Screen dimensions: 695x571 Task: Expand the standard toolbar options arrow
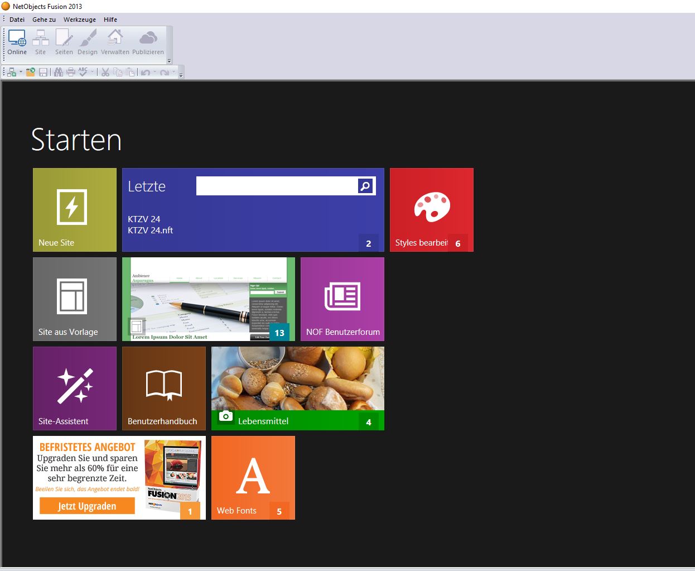click(x=181, y=74)
